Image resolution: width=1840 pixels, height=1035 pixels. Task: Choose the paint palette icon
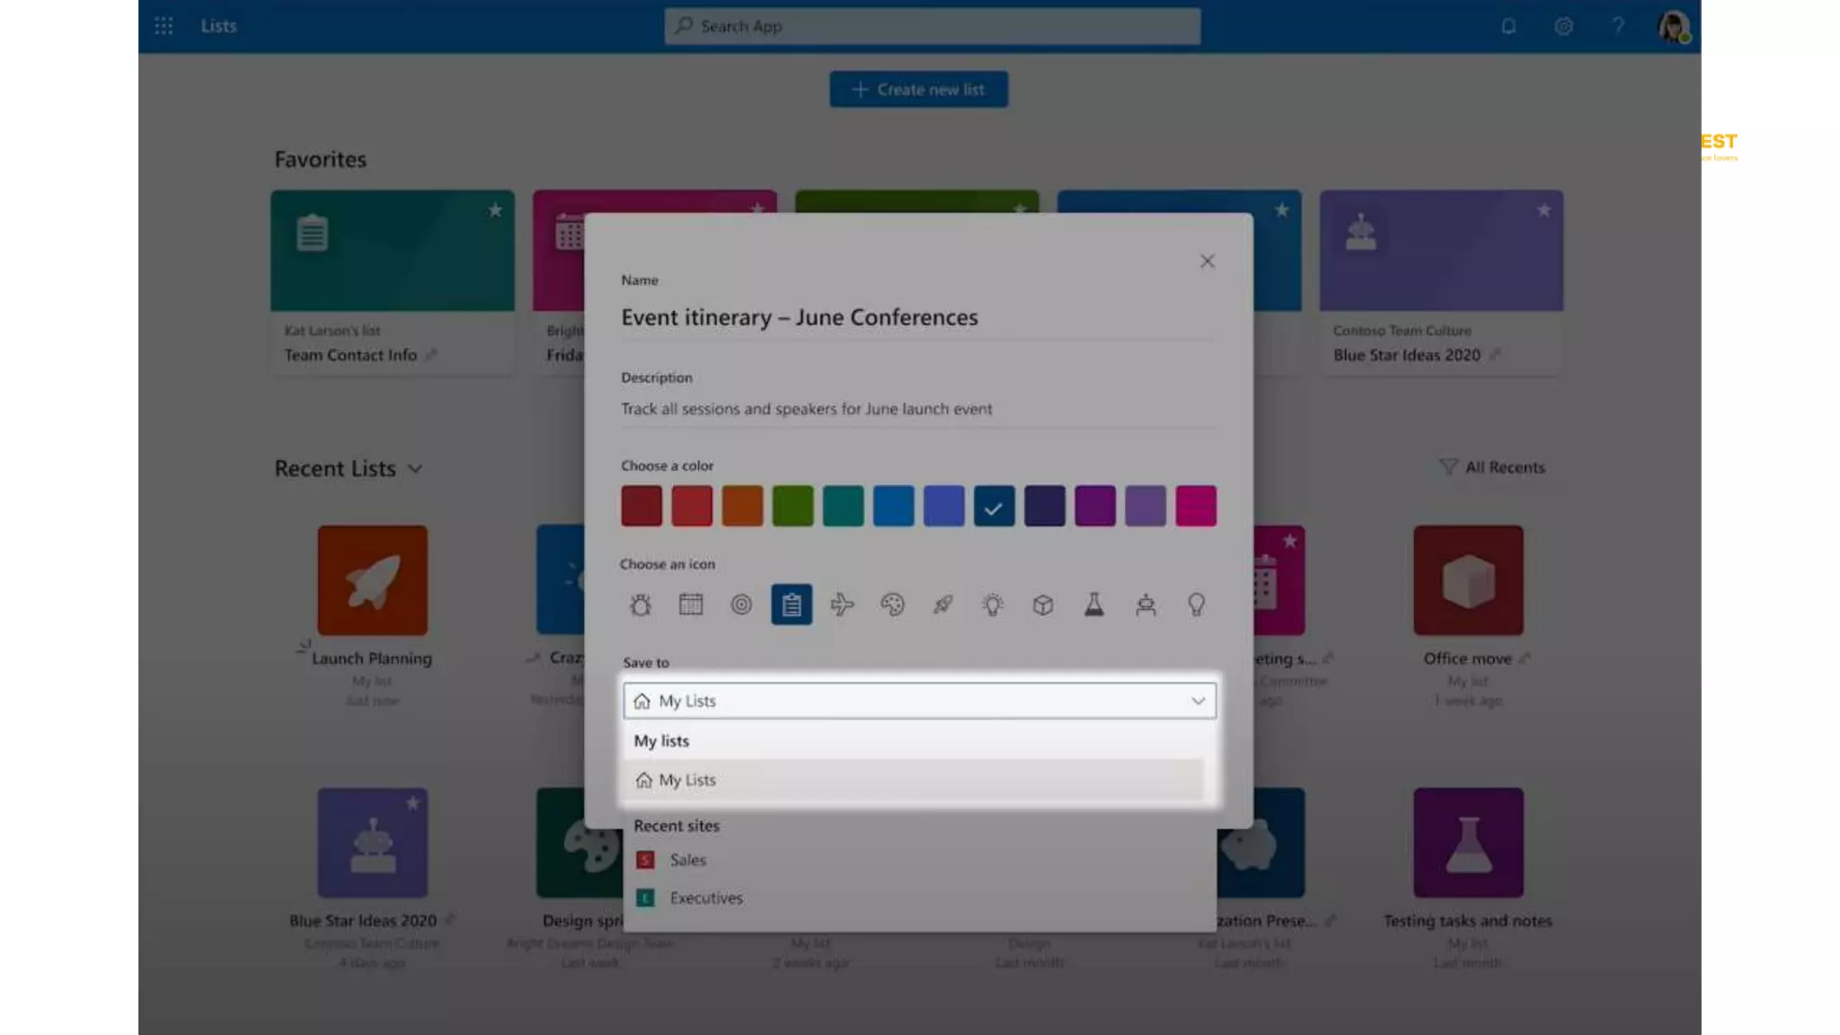pos(892,605)
